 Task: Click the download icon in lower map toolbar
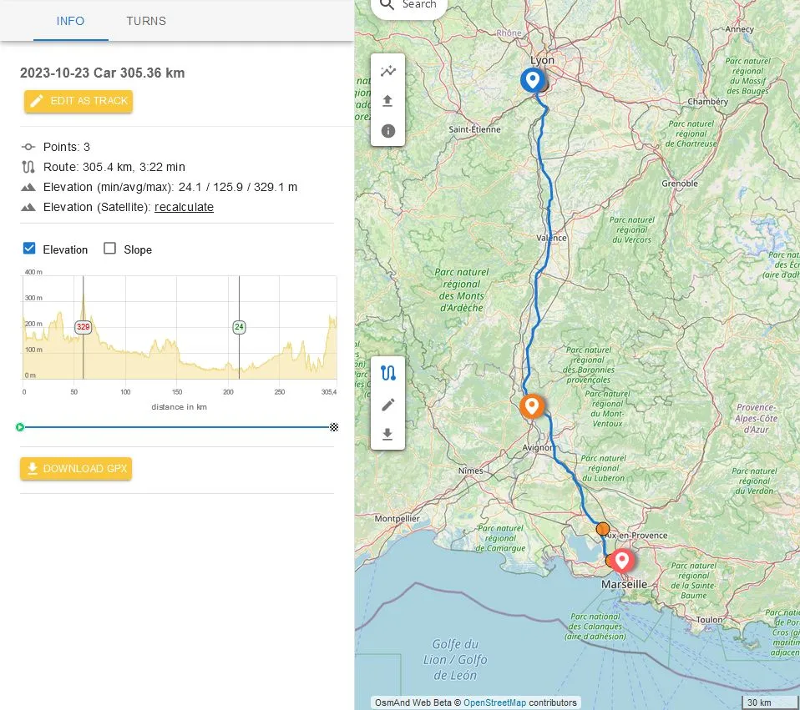point(387,435)
